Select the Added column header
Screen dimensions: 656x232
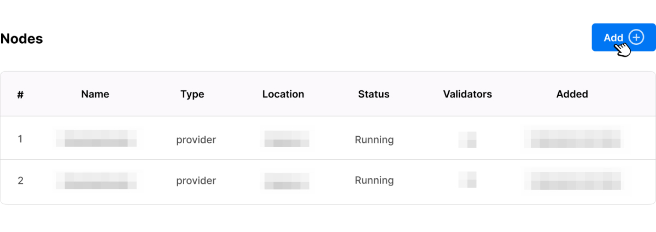click(572, 94)
